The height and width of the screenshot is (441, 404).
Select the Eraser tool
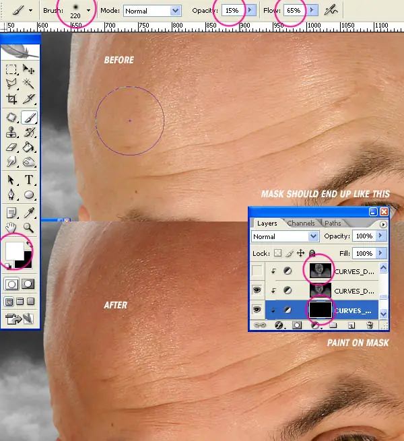(11, 147)
